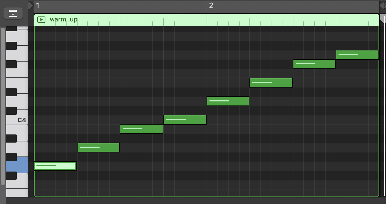Select the C4 note in the piano roll
The width and height of the screenshot is (386, 204).
[x=185, y=120]
